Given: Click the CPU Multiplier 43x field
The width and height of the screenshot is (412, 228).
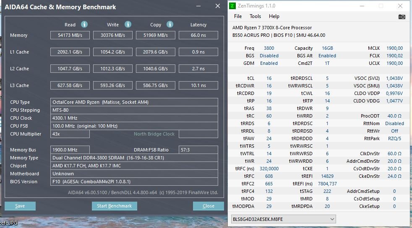Looking at the screenshot, I should (x=70, y=134).
